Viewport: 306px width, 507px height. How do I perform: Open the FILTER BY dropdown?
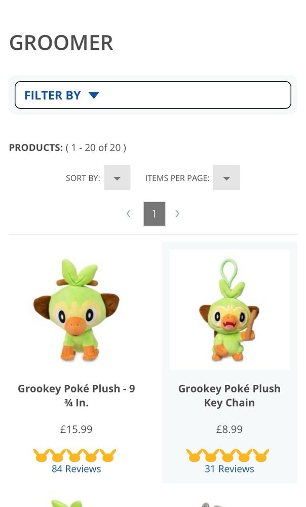click(x=152, y=95)
